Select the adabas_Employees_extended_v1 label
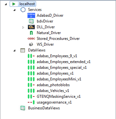 click(64, 62)
